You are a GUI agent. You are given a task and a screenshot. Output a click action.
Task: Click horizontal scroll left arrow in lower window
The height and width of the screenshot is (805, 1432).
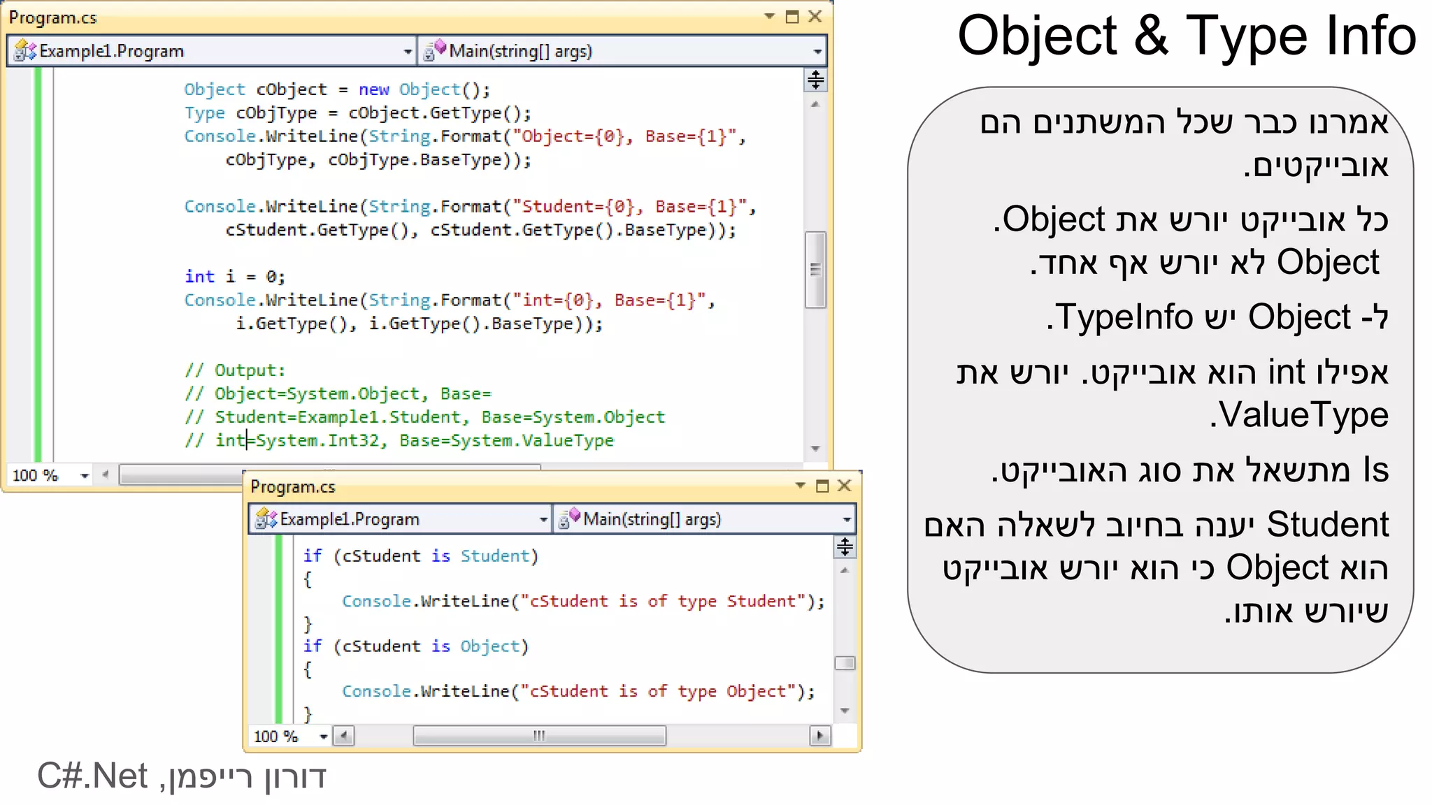click(x=343, y=736)
